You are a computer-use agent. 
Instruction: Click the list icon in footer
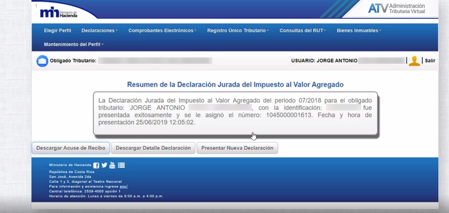pyautogui.click(x=121, y=165)
